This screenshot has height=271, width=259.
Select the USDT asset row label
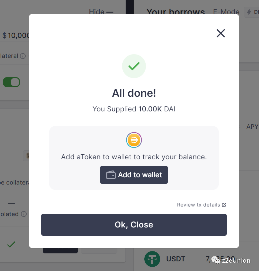point(176,259)
